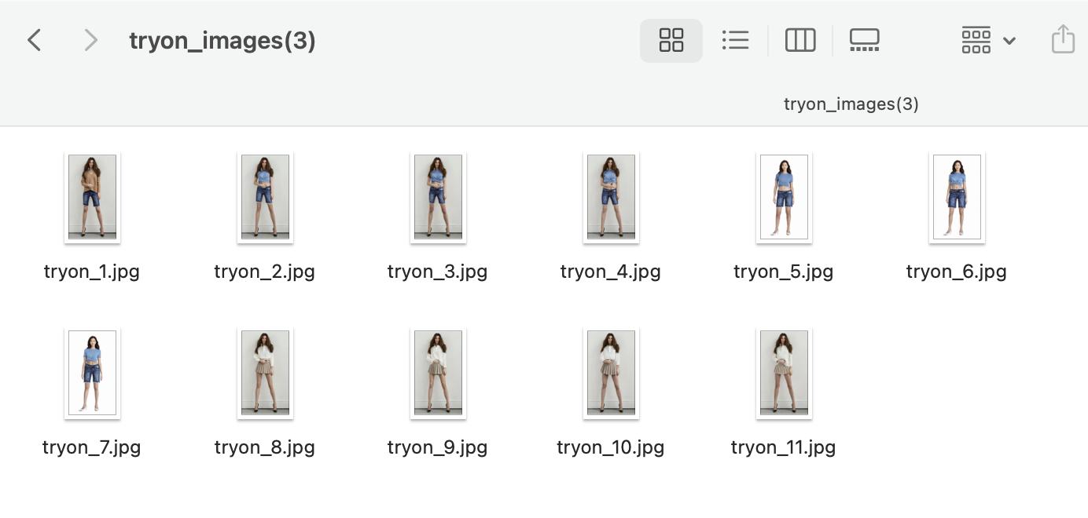This screenshot has height=518, width=1088.
Task: Click the Share icon
Action: click(x=1062, y=39)
